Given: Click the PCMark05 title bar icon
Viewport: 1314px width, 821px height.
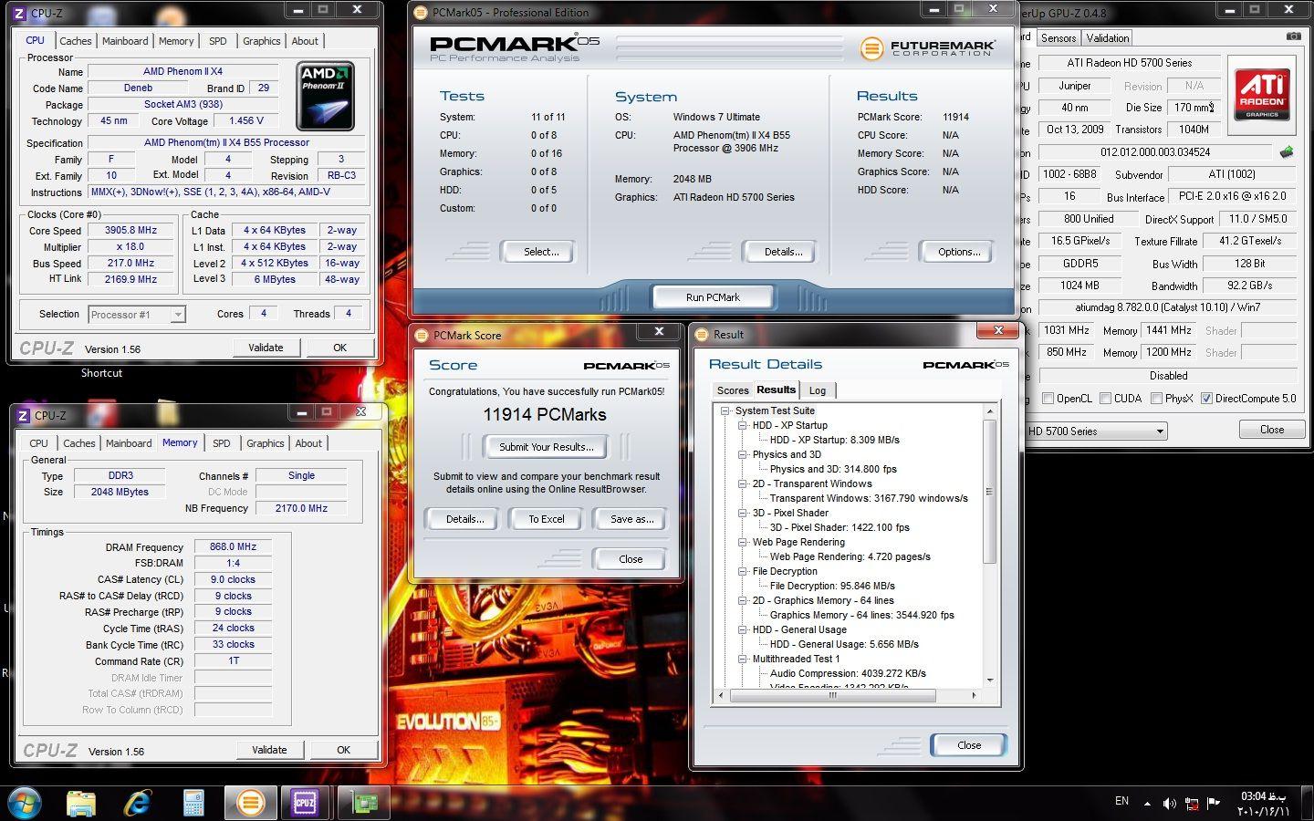Looking at the screenshot, I should pyautogui.click(x=421, y=13).
